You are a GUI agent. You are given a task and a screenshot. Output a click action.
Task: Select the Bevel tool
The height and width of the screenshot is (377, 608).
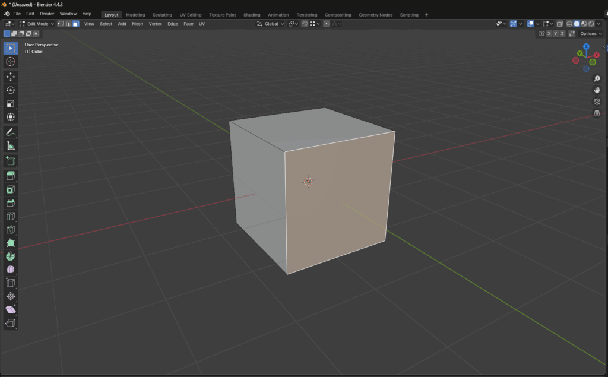click(11, 203)
